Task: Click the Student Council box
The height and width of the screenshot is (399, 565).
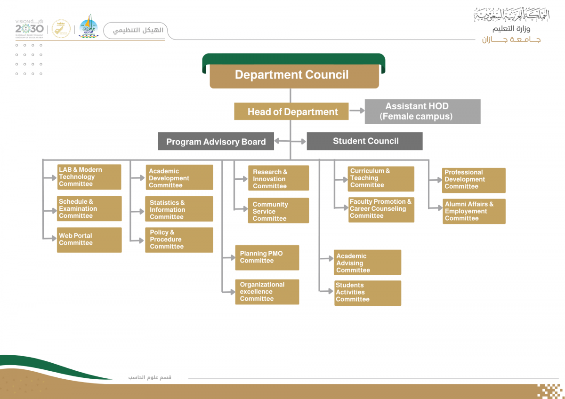Action: click(x=365, y=141)
